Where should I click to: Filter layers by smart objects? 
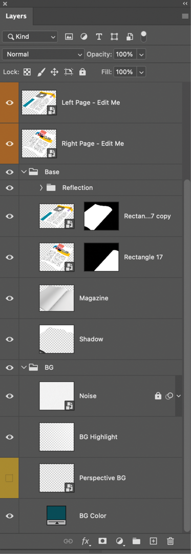coord(130,37)
